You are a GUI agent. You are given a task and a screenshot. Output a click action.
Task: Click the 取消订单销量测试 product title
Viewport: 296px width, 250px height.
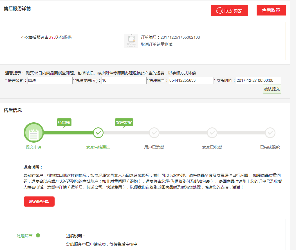click(x=156, y=44)
